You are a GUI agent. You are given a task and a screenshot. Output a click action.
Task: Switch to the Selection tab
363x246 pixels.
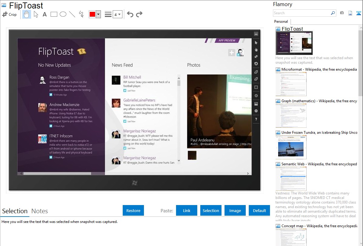click(15, 211)
